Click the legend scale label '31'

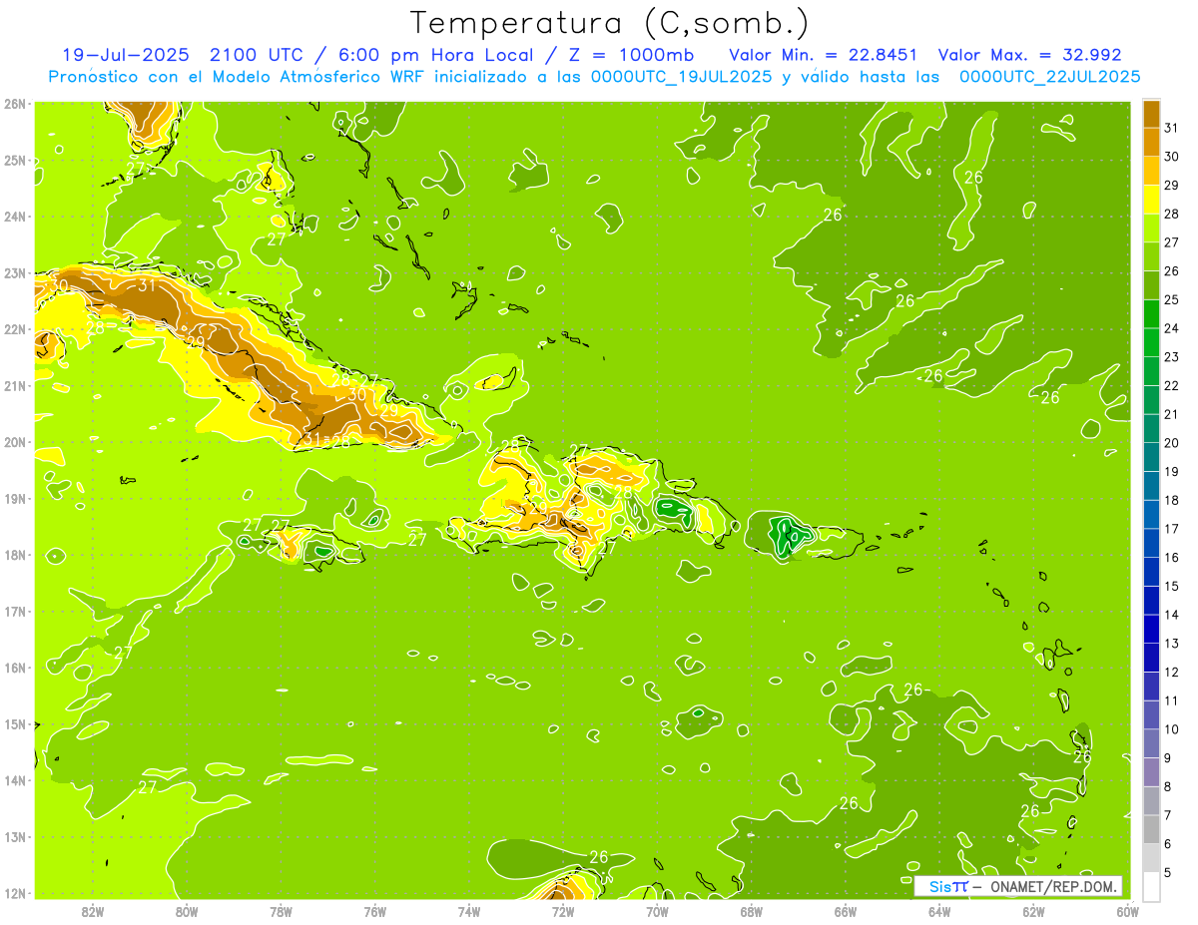coord(1171,129)
